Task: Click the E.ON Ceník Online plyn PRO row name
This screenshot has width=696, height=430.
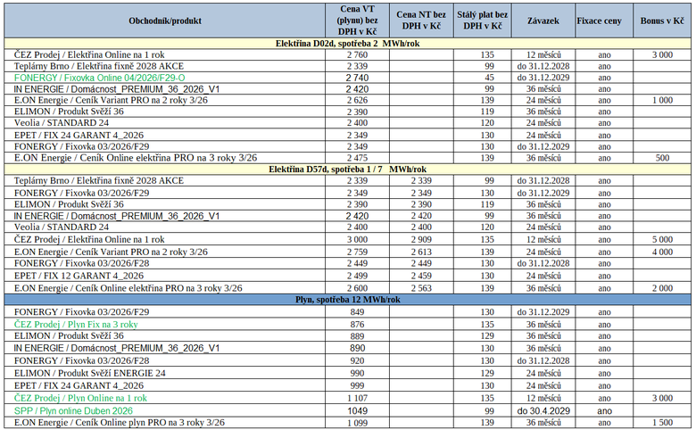Action: (x=120, y=422)
